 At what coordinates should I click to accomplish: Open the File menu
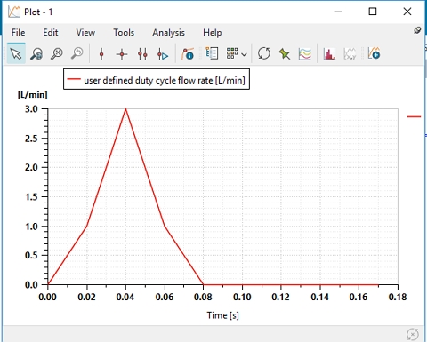[x=18, y=32]
